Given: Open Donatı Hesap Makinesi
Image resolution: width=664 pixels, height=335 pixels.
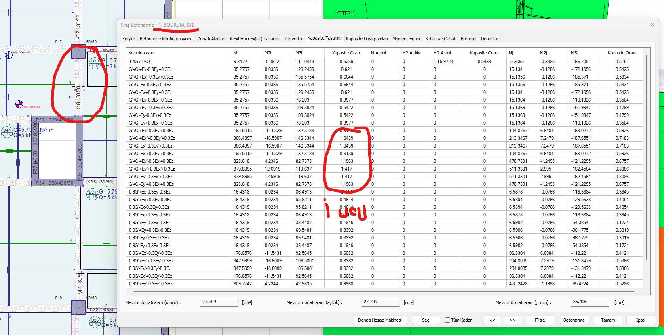Looking at the screenshot, I should coord(379,320).
